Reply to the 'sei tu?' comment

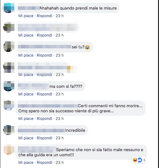tap(44, 55)
